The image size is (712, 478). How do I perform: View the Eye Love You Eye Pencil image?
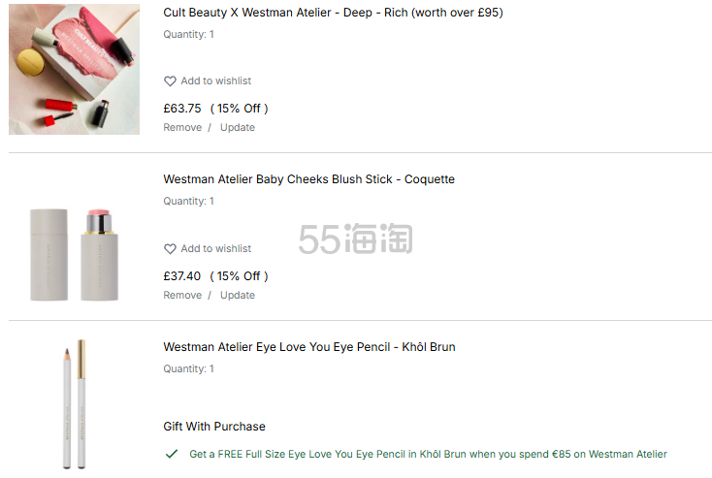(73, 404)
